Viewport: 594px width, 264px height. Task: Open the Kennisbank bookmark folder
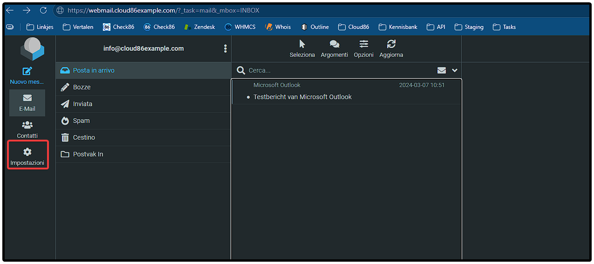(398, 27)
